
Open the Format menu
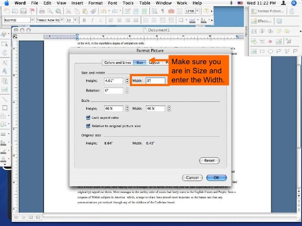(95, 3)
